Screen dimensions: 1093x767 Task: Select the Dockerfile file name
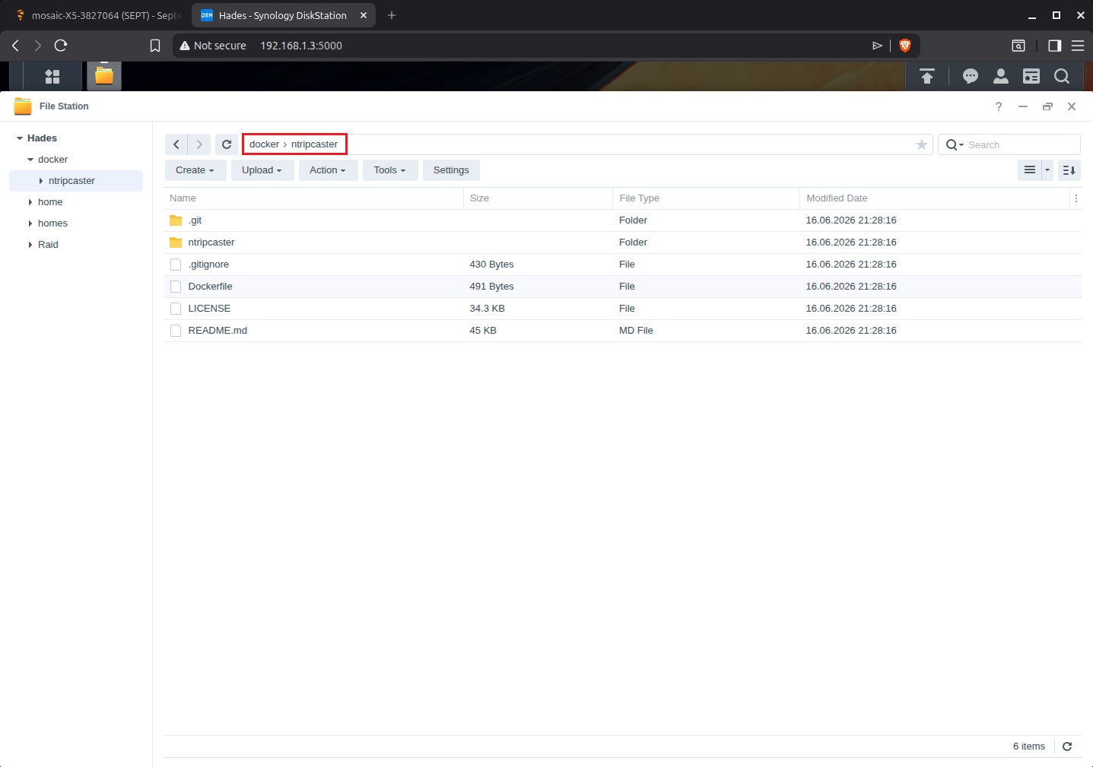[x=210, y=287]
